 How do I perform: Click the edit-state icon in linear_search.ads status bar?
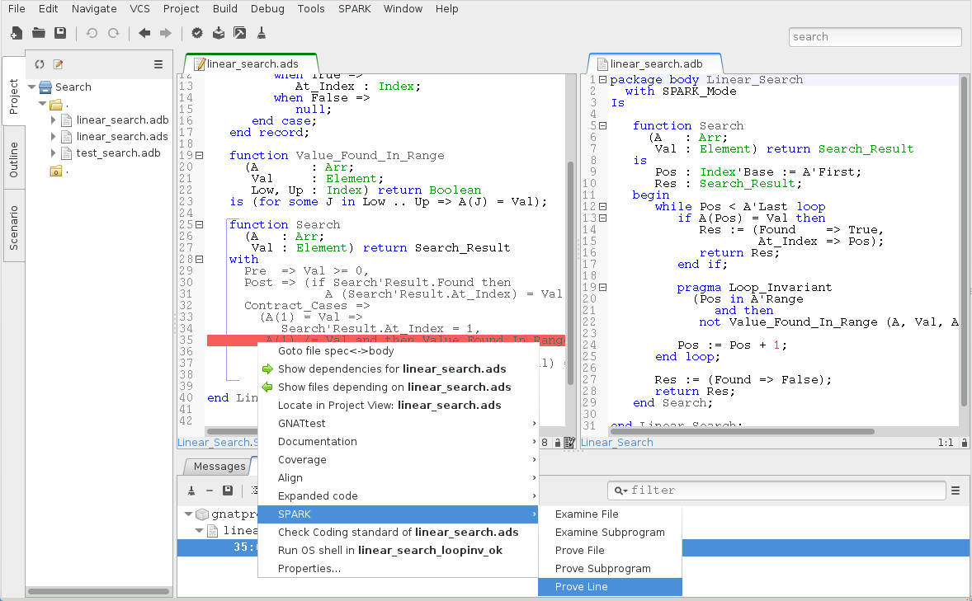coord(569,443)
